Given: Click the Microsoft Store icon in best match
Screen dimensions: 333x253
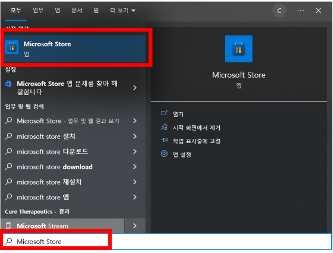Looking at the screenshot, I should coord(12,48).
